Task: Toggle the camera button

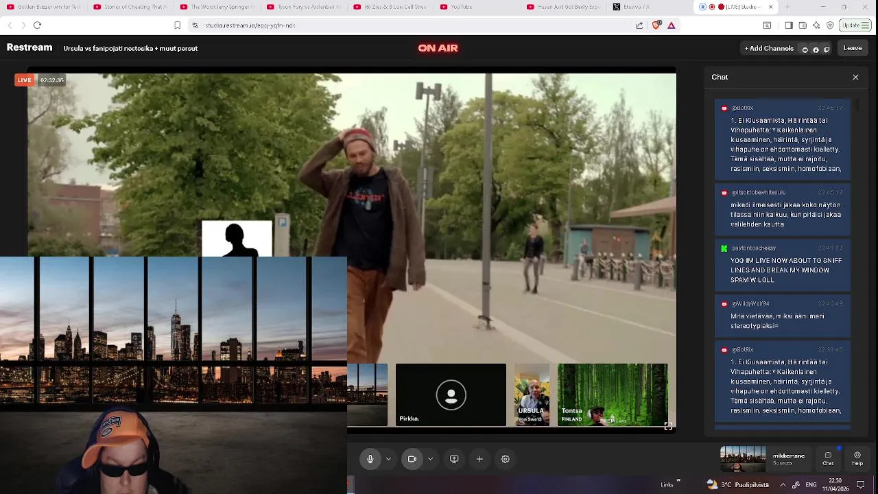Action: (412, 459)
